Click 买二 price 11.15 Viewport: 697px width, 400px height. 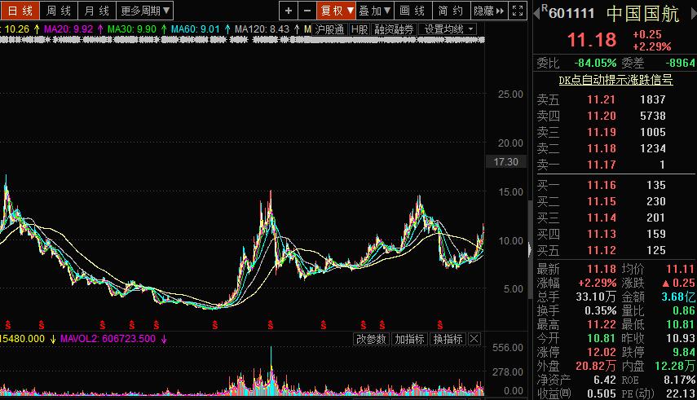602,201
